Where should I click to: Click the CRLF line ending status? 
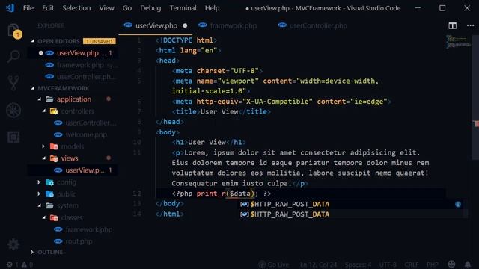[411, 265]
